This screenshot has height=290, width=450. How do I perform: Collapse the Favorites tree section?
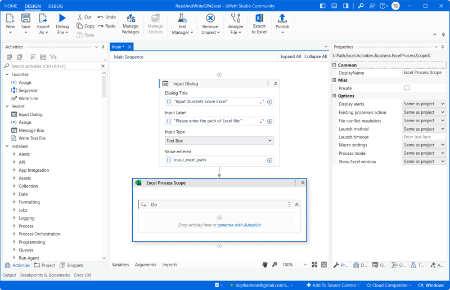click(7, 74)
